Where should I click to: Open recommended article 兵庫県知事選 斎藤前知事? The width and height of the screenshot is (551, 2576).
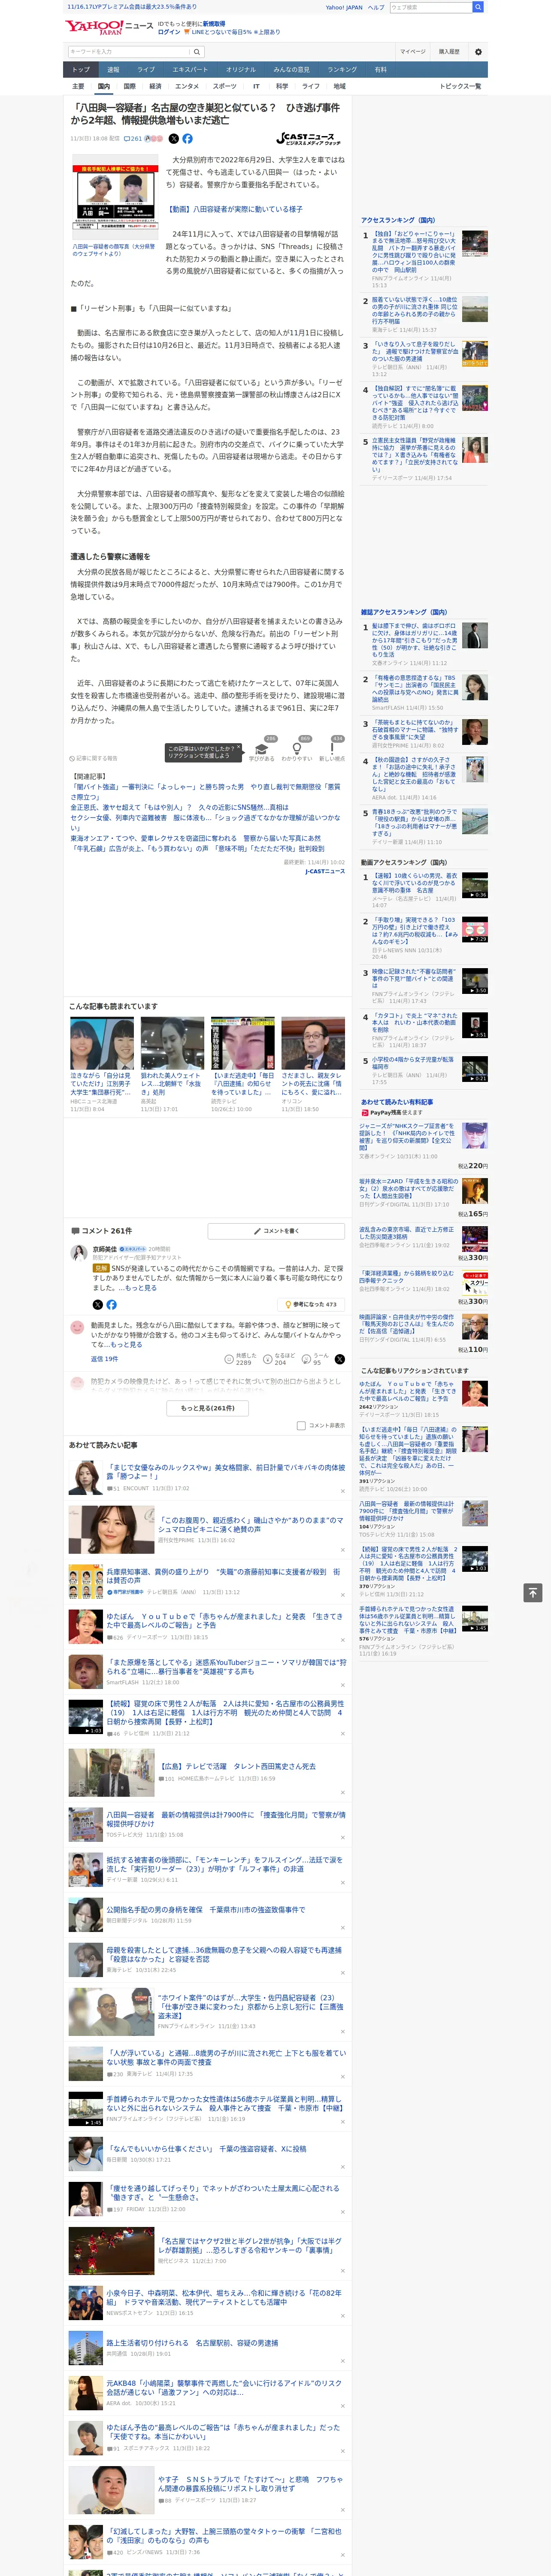coord(223,1576)
